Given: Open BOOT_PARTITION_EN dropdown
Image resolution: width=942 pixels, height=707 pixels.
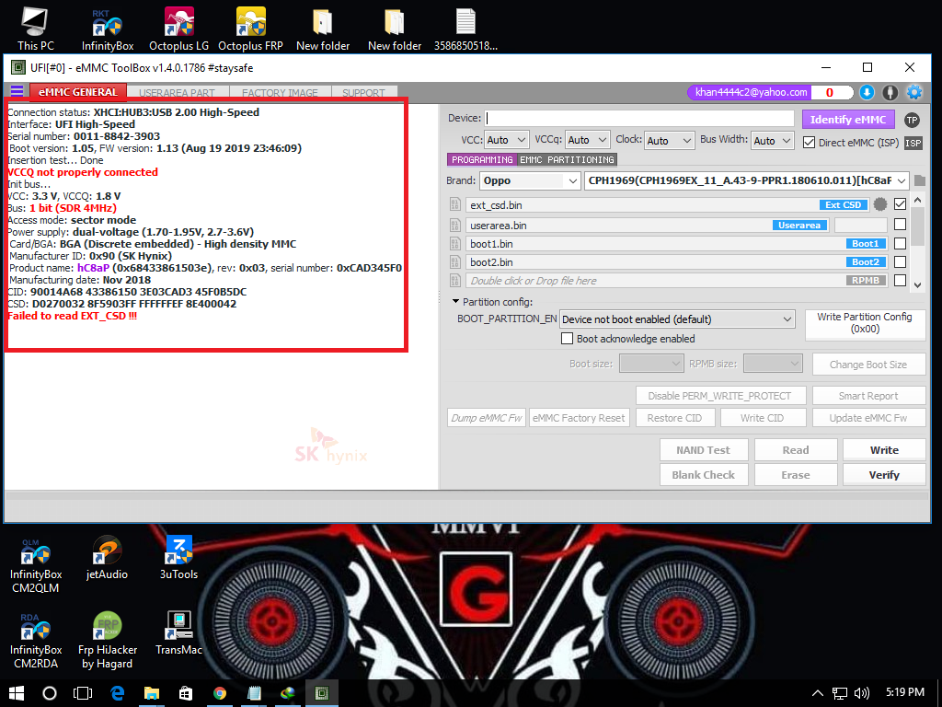Looking at the screenshot, I should [x=677, y=319].
